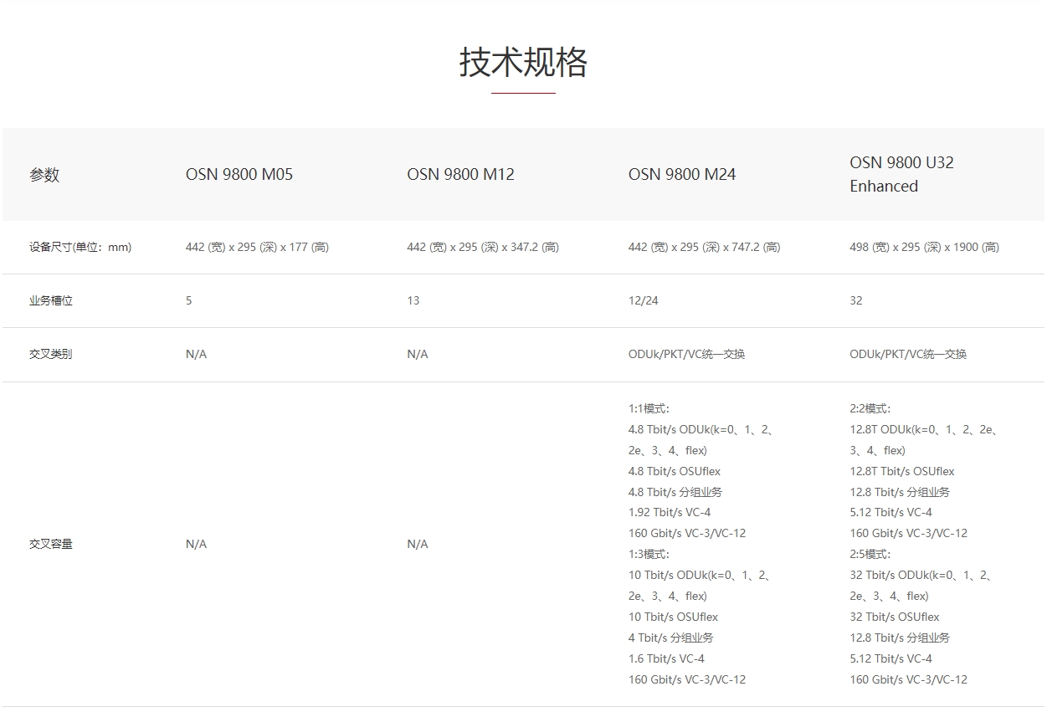Select the 参数 column header

(44, 175)
